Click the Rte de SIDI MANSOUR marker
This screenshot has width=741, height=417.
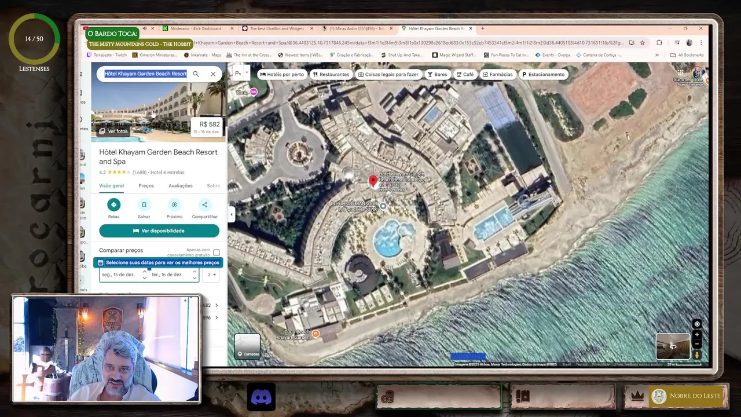(383, 206)
